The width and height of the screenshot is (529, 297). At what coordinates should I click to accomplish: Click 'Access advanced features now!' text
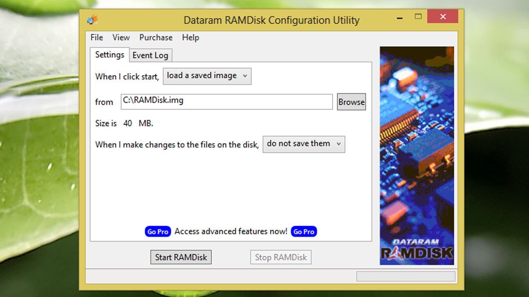pyautogui.click(x=231, y=232)
